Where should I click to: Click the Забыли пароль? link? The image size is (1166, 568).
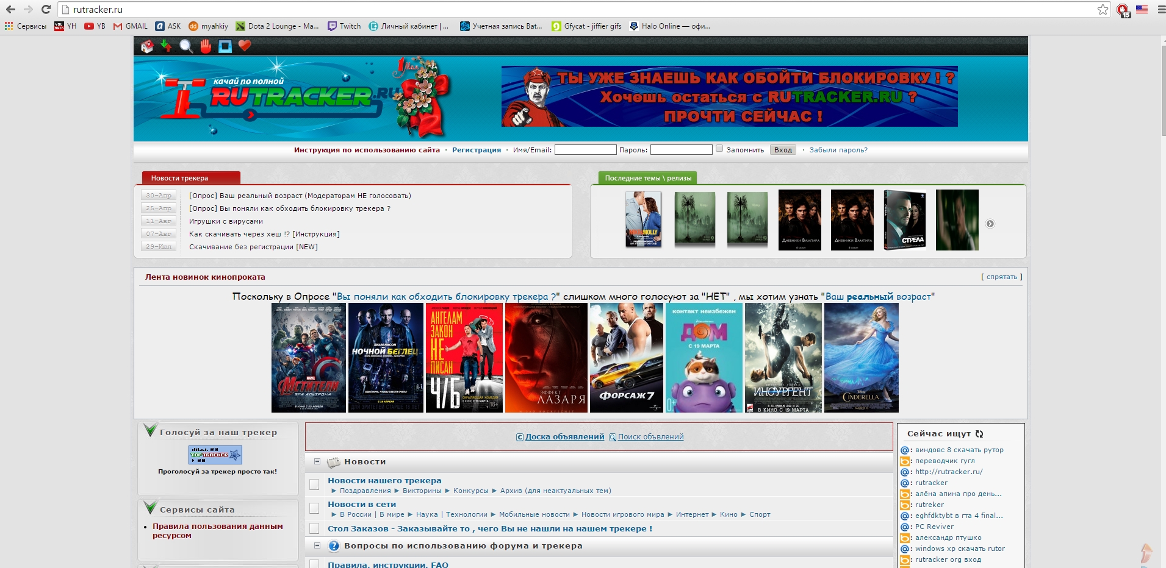(838, 150)
